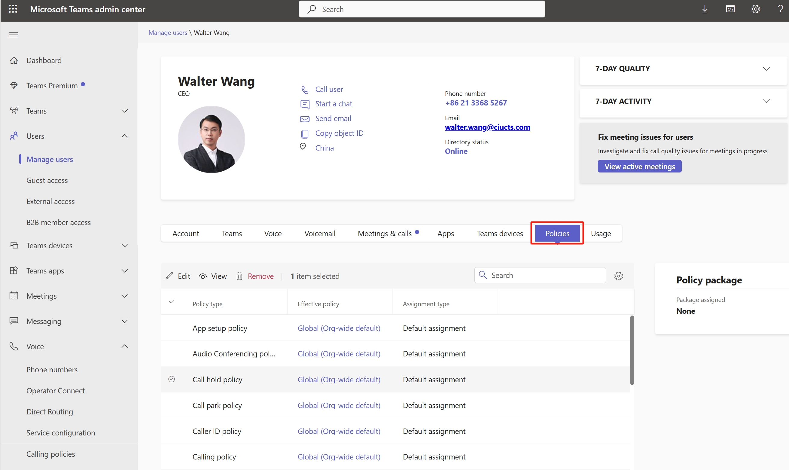Expand the Messaging sidebar chevron
Viewport: 789px width, 470px height.
125,321
